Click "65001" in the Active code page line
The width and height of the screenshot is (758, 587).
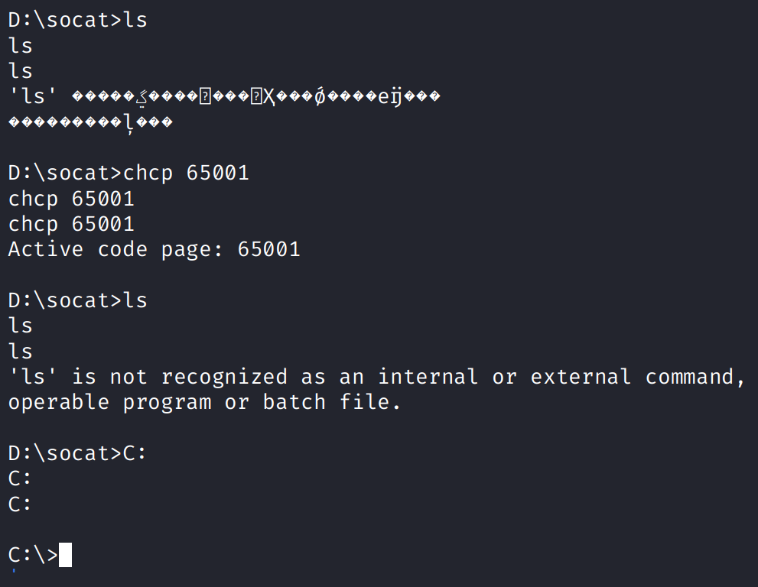pyautogui.click(x=268, y=249)
